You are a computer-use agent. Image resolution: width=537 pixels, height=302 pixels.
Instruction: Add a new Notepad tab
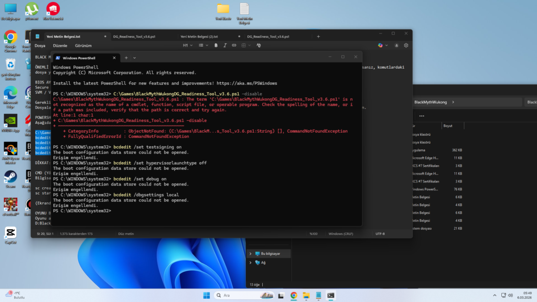pyautogui.click(x=318, y=36)
